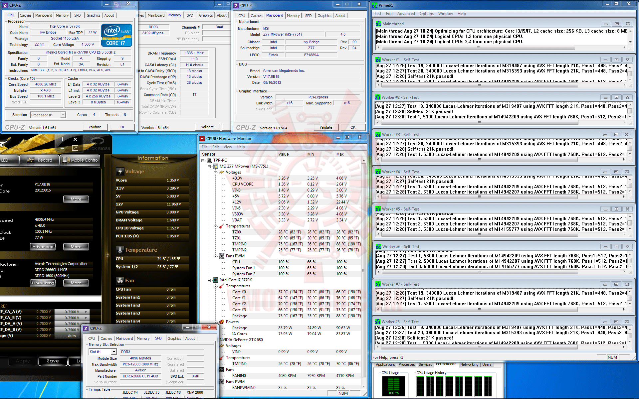Click Validate in the CPU-Z processor window
This screenshot has width=639, height=399.
(x=95, y=127)
